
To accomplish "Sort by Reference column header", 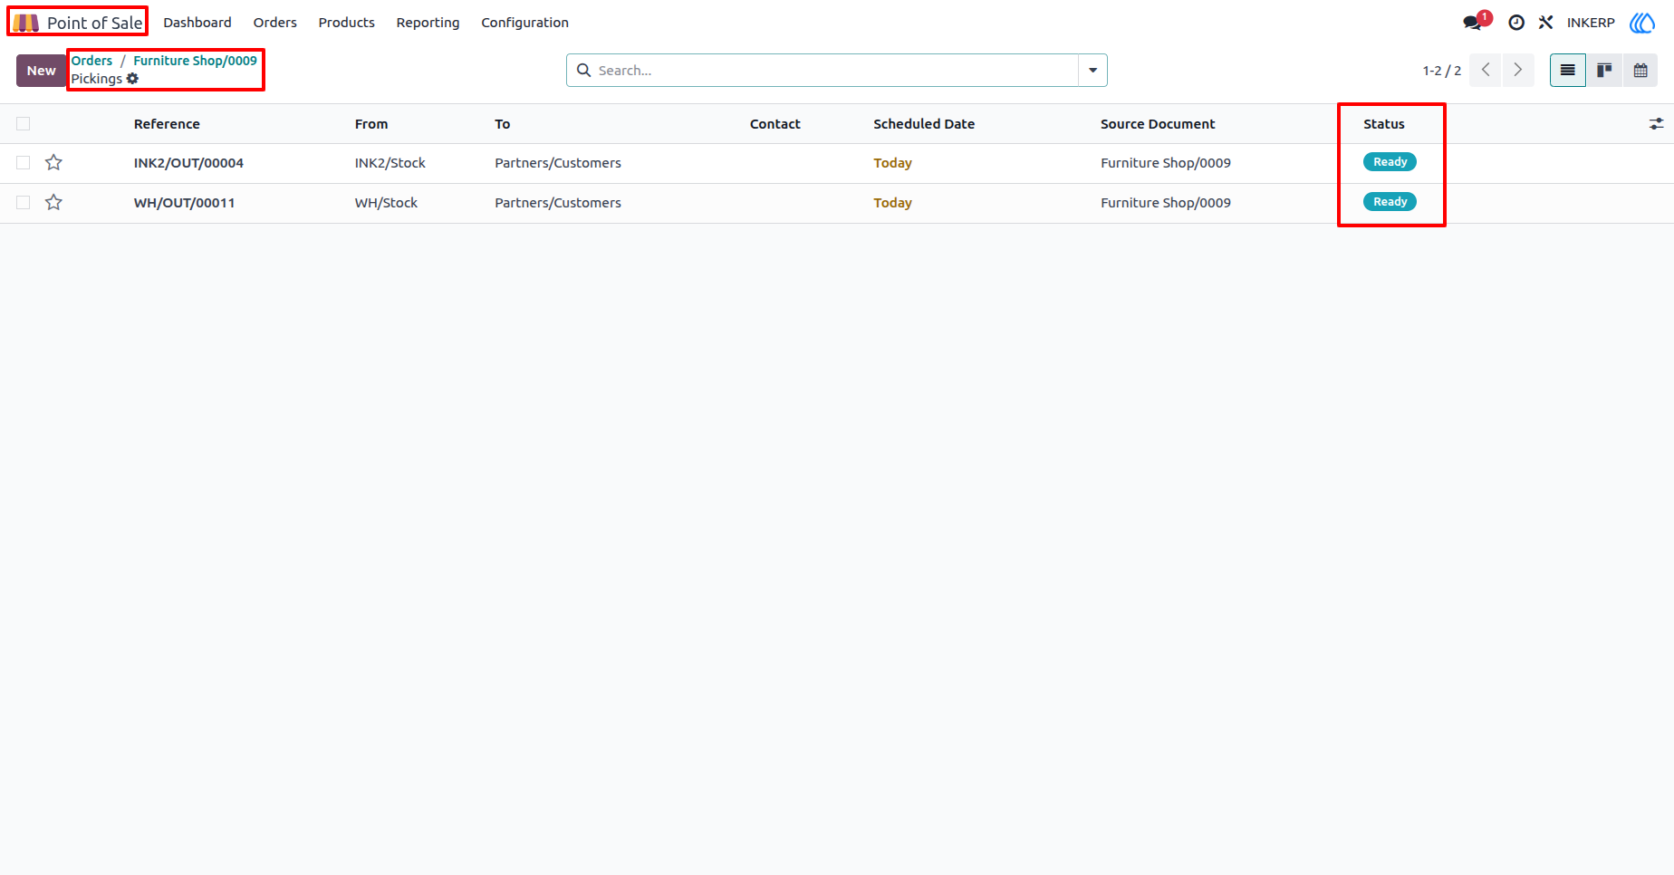I will click(167, 124).
